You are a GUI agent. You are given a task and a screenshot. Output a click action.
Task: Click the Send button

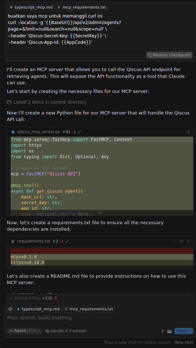[183, 331]
